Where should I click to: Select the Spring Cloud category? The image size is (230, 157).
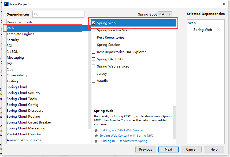[x=47, y=87]
